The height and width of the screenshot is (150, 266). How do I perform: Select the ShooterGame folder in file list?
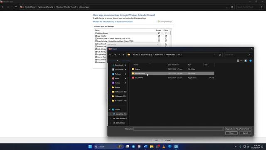pyautogui.click(x=173, y=73)
